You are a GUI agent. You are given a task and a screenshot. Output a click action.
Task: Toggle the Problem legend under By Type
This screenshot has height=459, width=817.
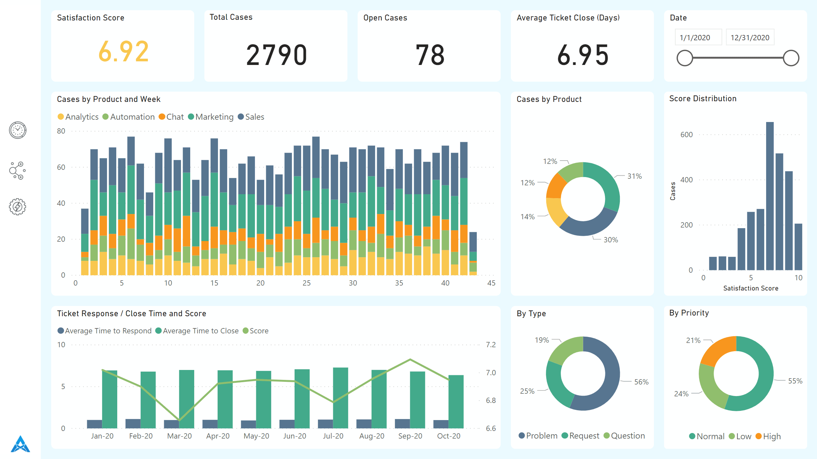537,435
